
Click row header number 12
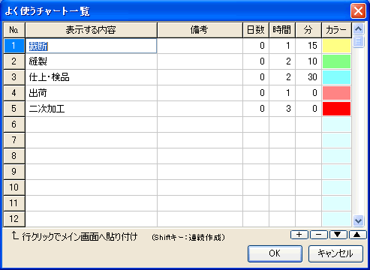(14, 219)
